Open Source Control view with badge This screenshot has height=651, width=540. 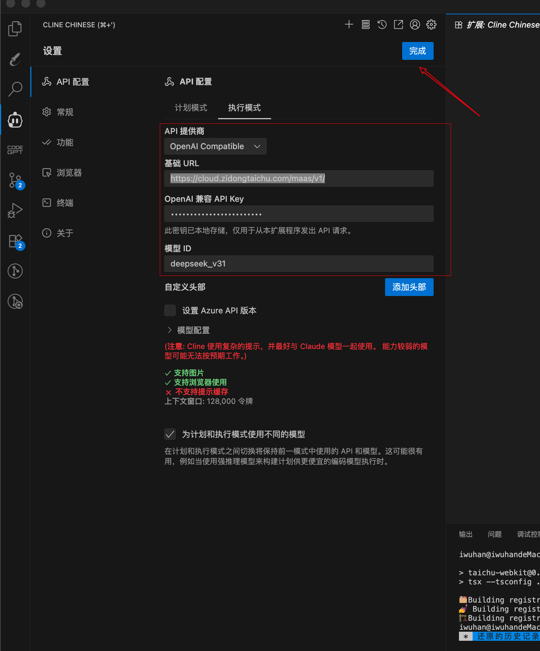(x=15, y=180)
